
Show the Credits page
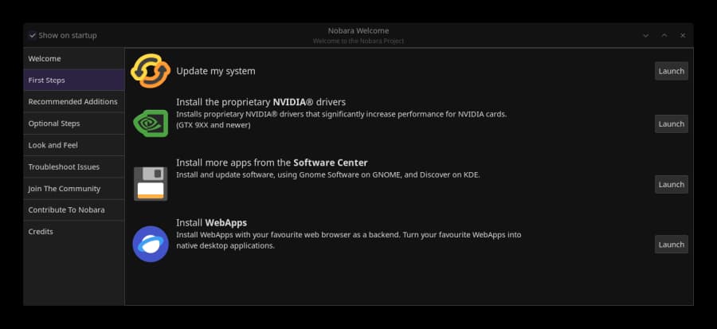[73, 232]
